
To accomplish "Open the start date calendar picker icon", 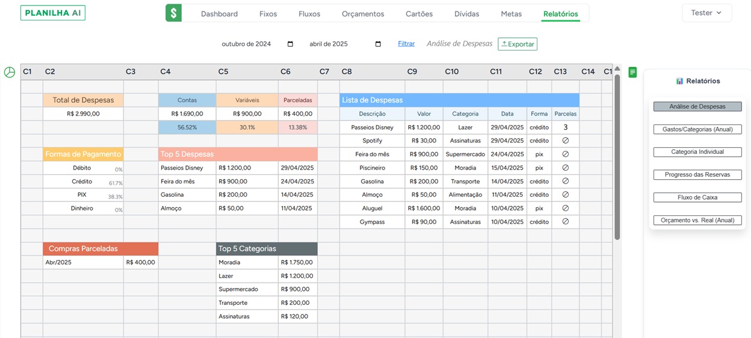I will 291,44.
